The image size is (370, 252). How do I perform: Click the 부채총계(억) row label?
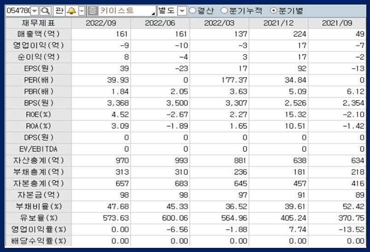click(x=38, y=172)
